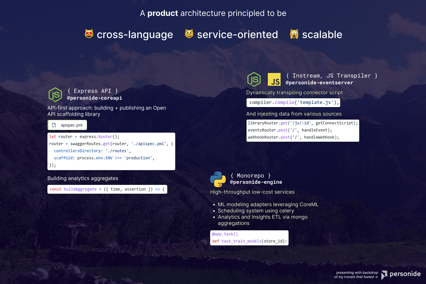Click the smirking cat emoji beside service-oriented

point(189,34)
